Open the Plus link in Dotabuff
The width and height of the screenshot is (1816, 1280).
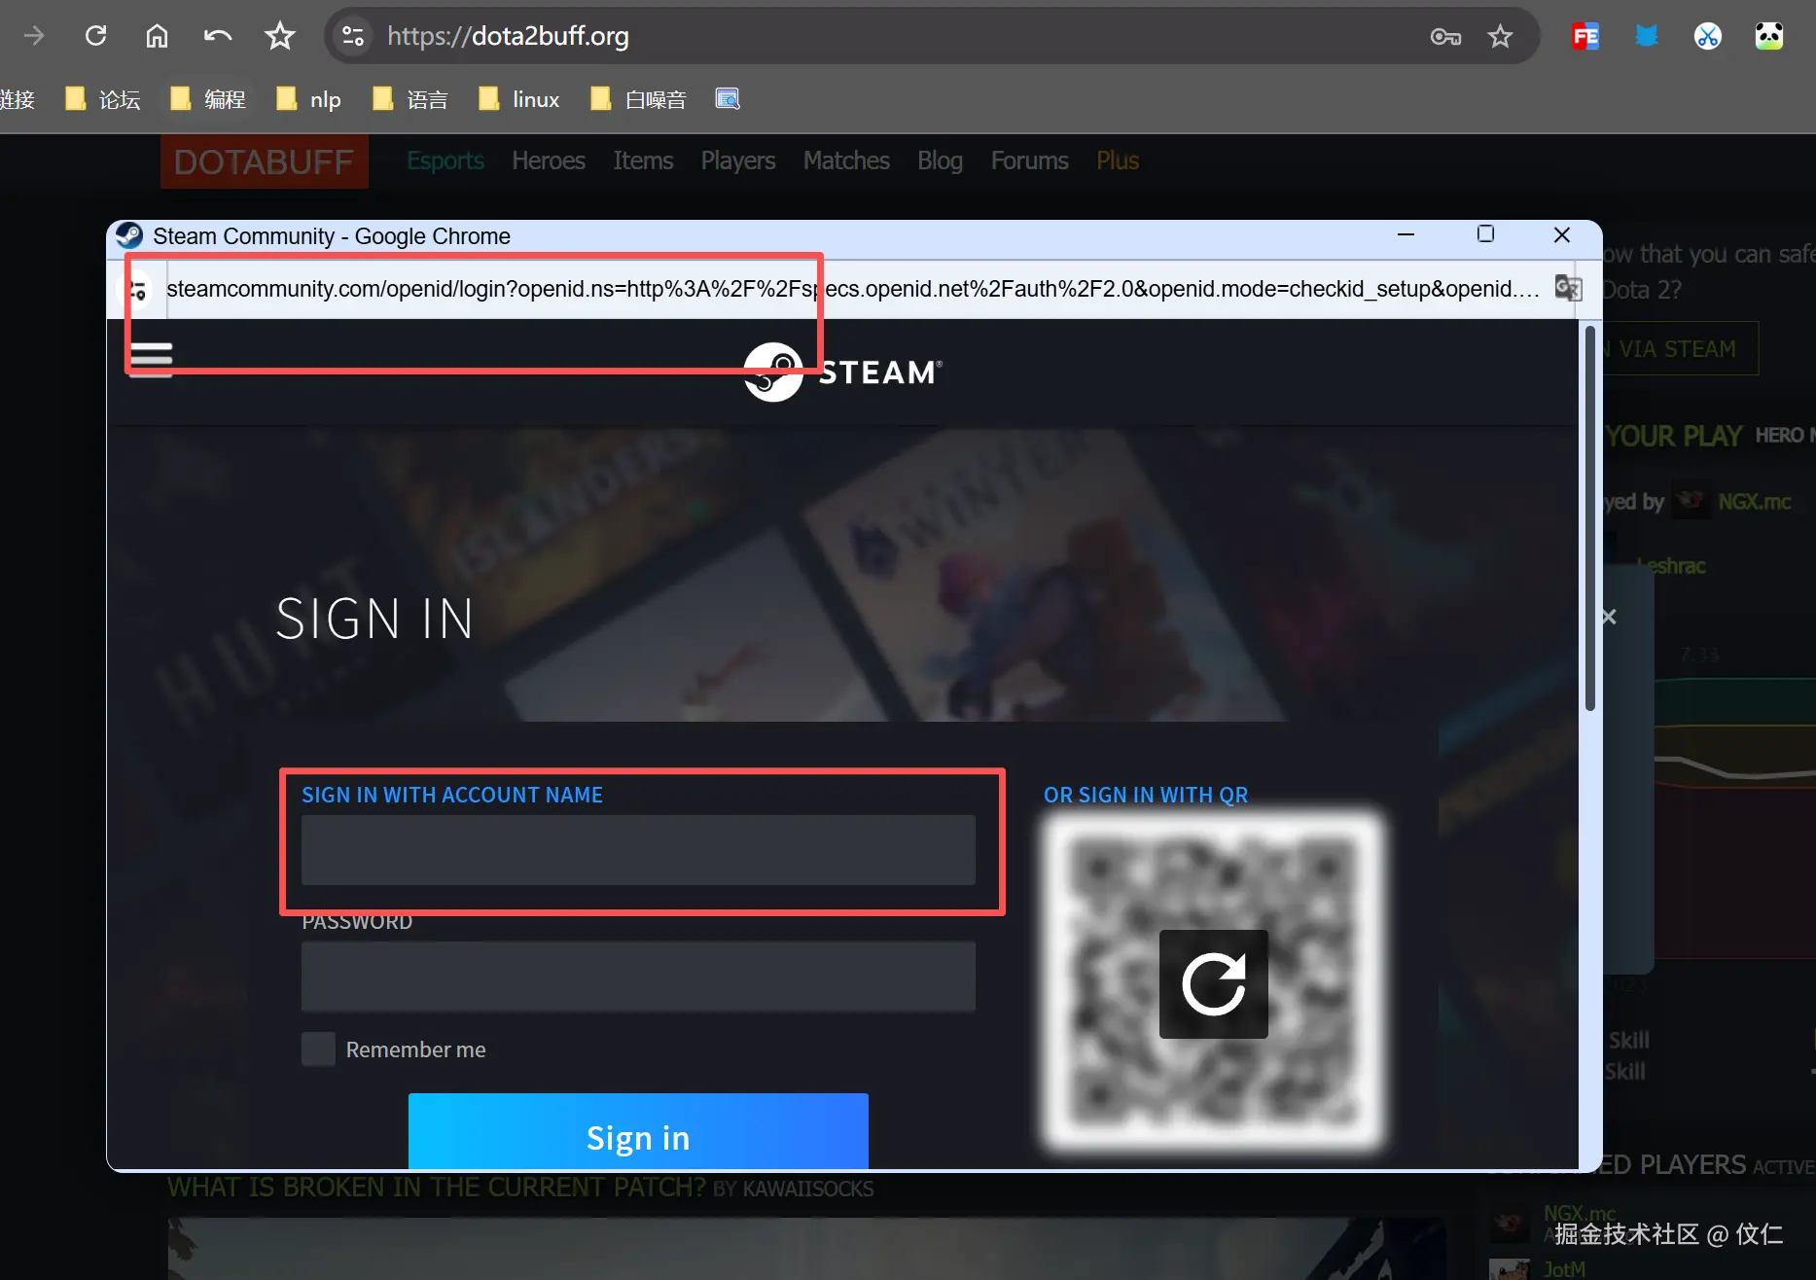point(1118,160)
